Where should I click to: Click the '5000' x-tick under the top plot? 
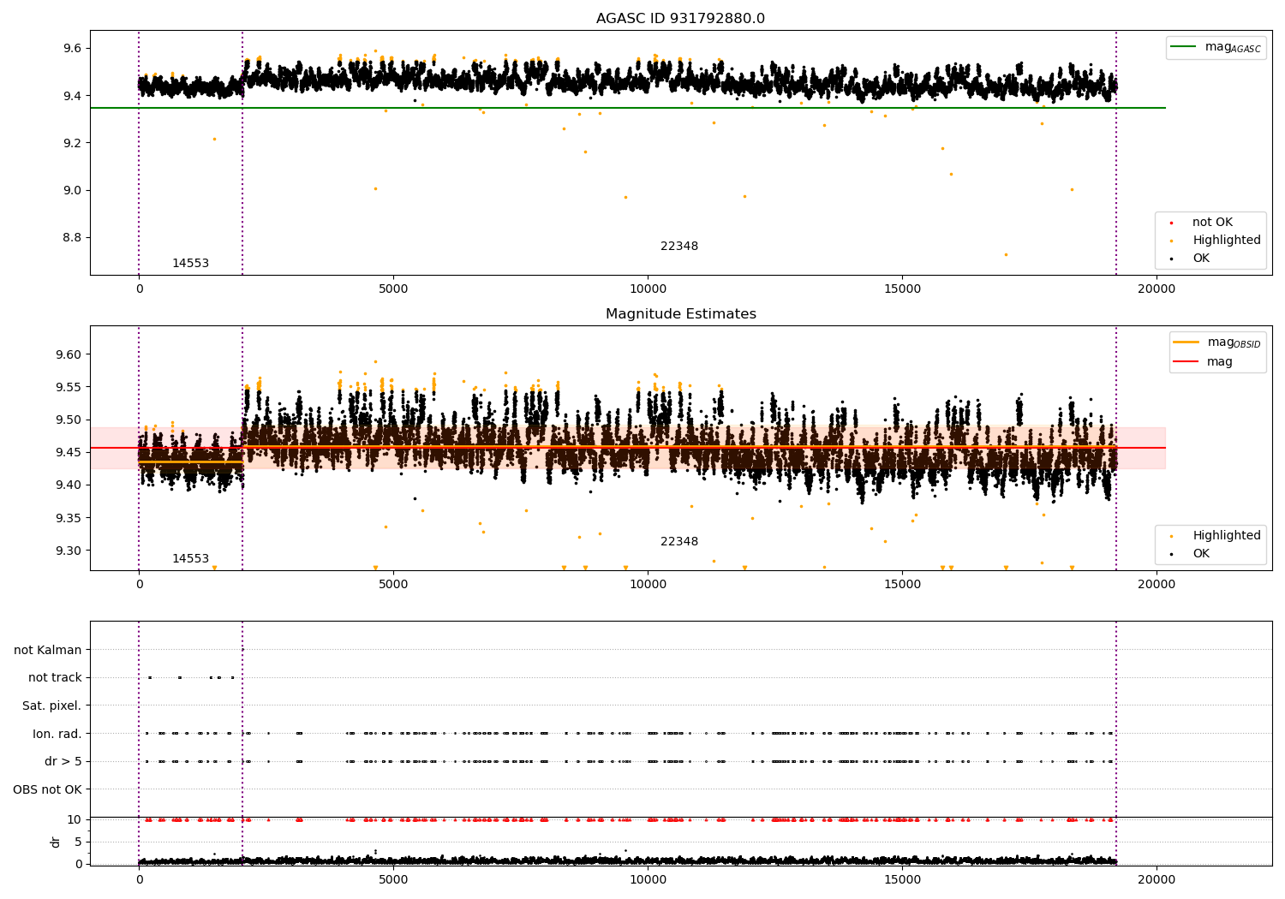tap(393, 289)
